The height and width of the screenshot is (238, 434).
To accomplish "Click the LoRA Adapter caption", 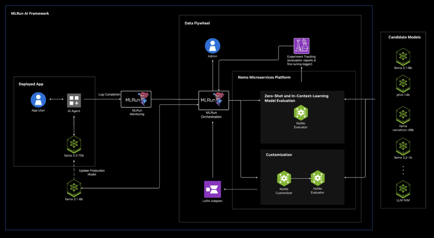I will tap(213, 201).
